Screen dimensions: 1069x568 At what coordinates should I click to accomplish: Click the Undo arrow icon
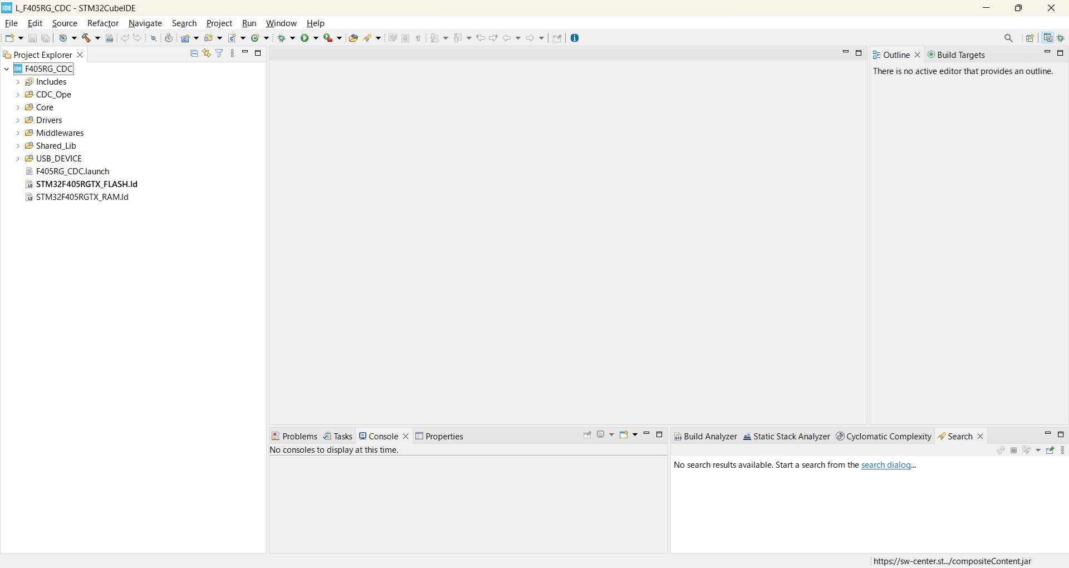point(125,38)
